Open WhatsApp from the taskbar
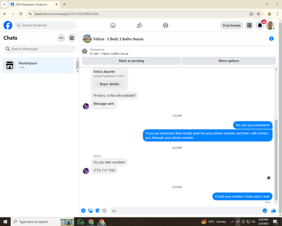The height and width of the screenshot is (226, 282). 81,222
